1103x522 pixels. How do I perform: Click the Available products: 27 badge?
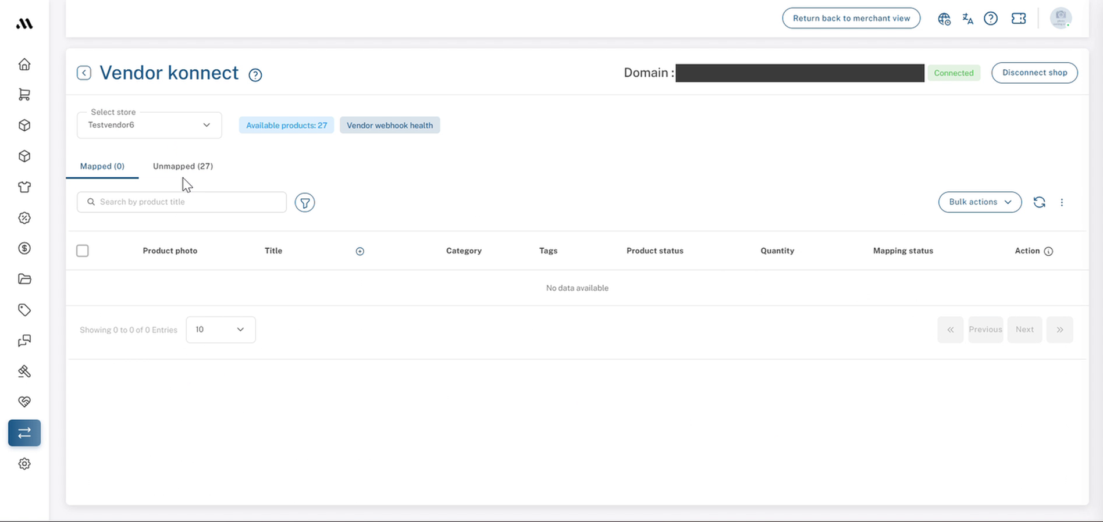286,126
